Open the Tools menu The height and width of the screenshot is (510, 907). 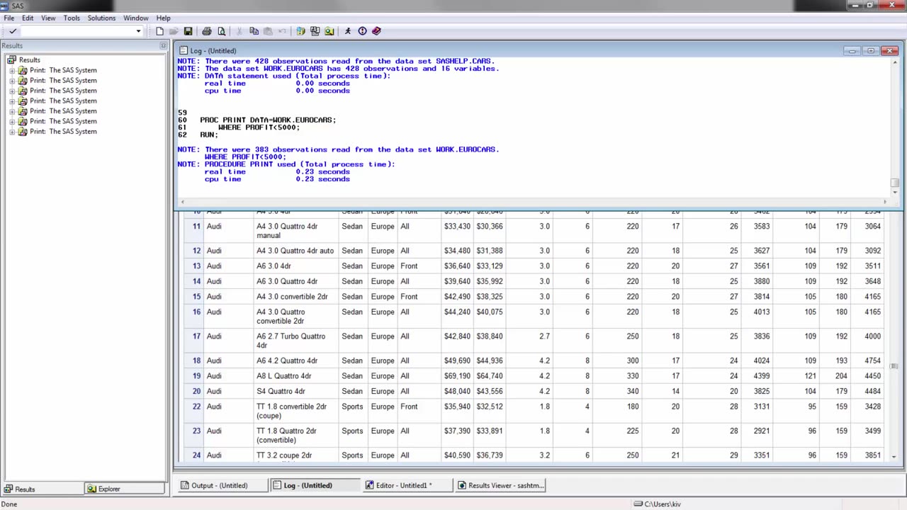(72, 18)
